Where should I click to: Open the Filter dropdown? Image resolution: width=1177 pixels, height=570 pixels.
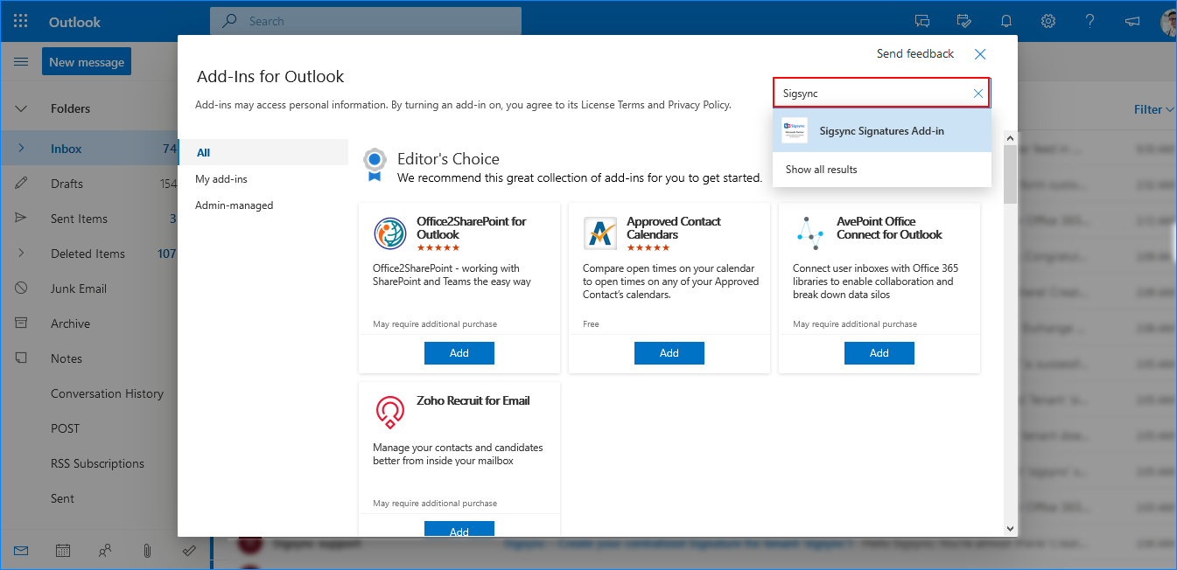[x=1153, y=109]
